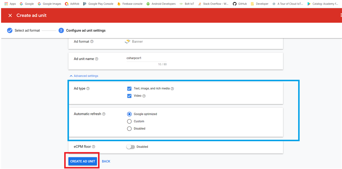Open the Android Developers bookmark
The width and height of the screenshot is (342, 169).
(161, 4)
